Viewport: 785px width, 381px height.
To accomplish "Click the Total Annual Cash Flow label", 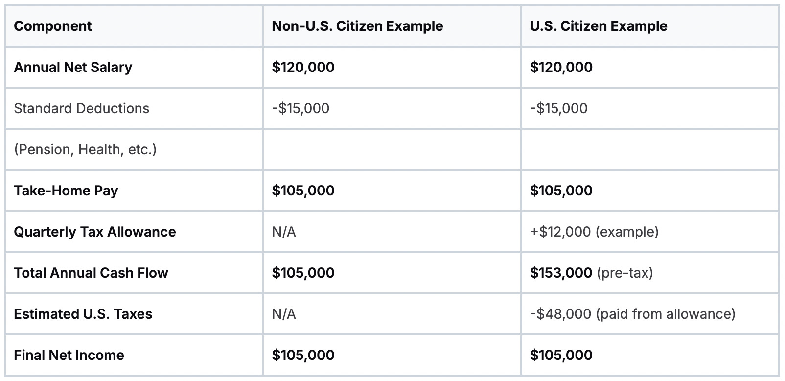I will (91, 273).
